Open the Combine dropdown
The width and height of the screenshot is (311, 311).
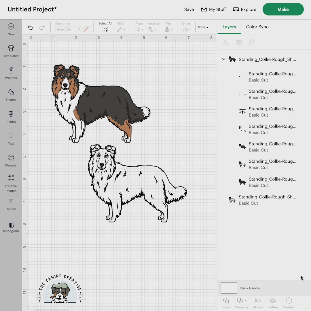coord(241,301)
